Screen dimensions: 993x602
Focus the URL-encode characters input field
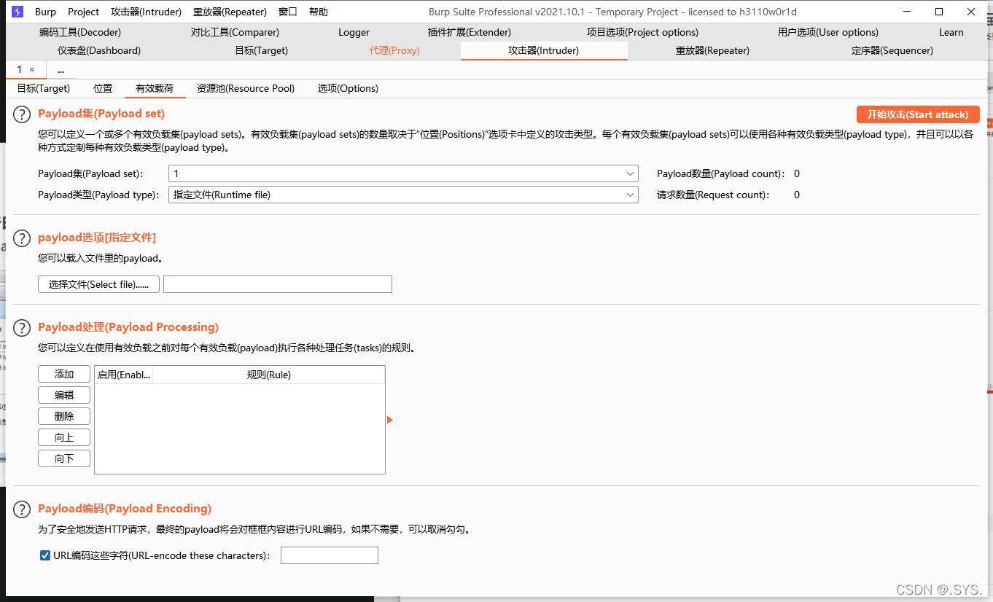tap(330, 555)
